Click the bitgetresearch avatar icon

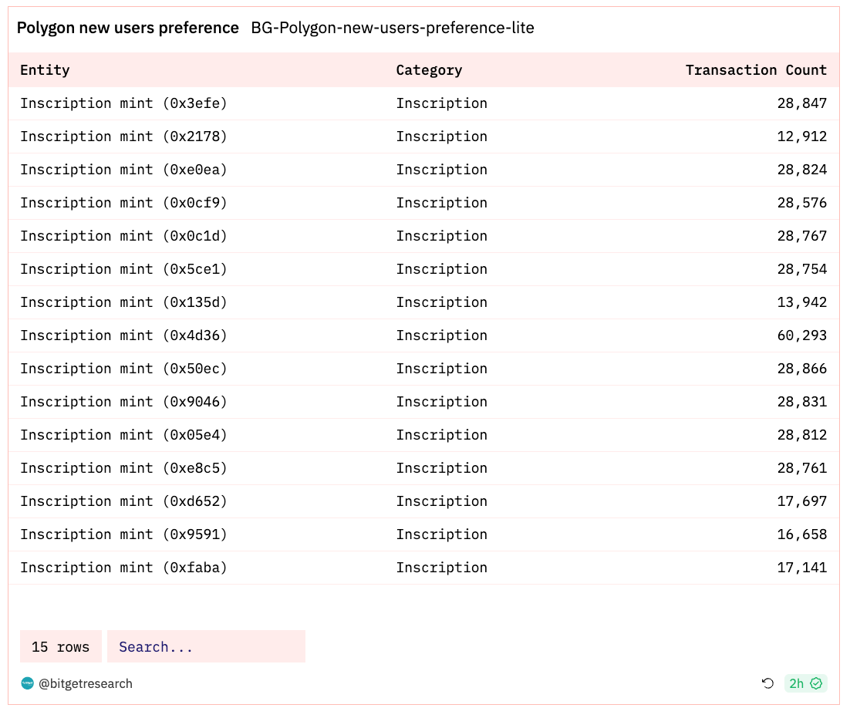tap(27, 683)
